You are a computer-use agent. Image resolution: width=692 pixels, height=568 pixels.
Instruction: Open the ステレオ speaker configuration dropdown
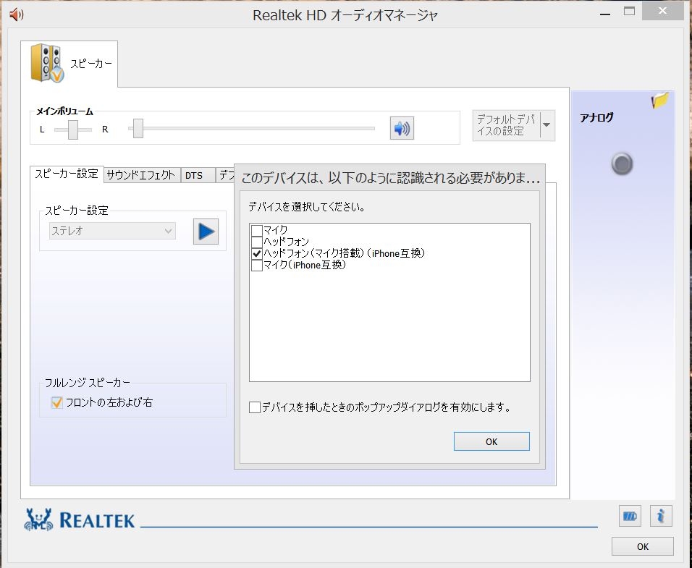tap(112, 231)
